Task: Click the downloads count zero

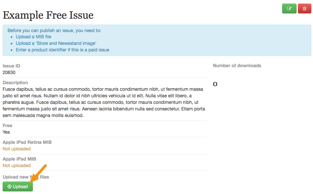Action: 215,84
